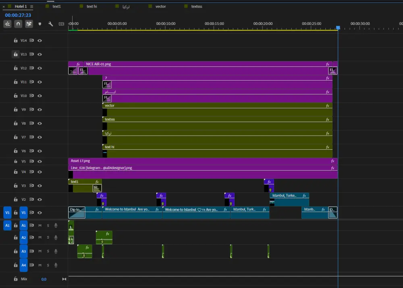Toggle track targeting for V1
This screenshot has height=288, width=403.
tap(24, 213)
